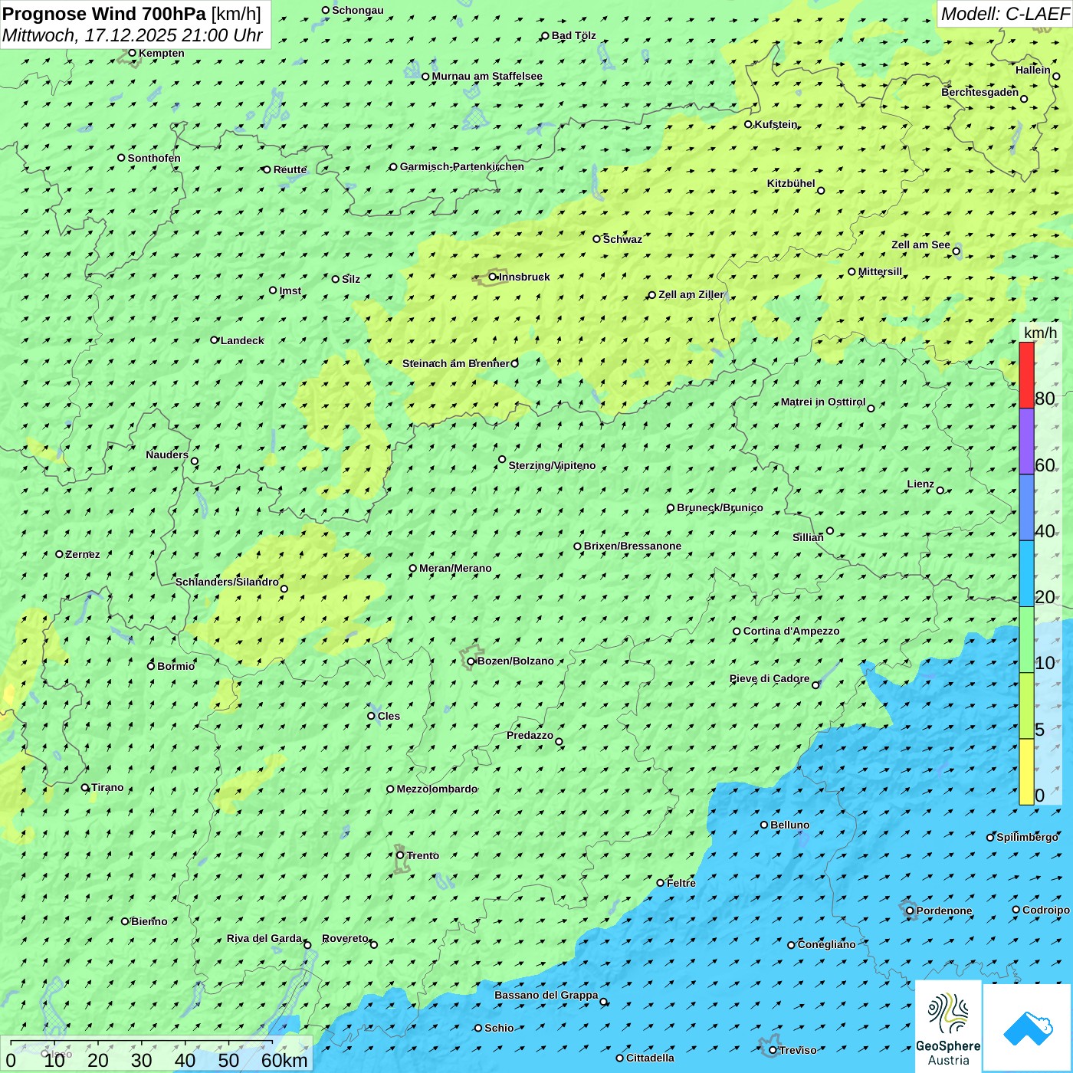
Task: Click the forecast date Mittwoch 17.12.2025
Action: [132, 36]
